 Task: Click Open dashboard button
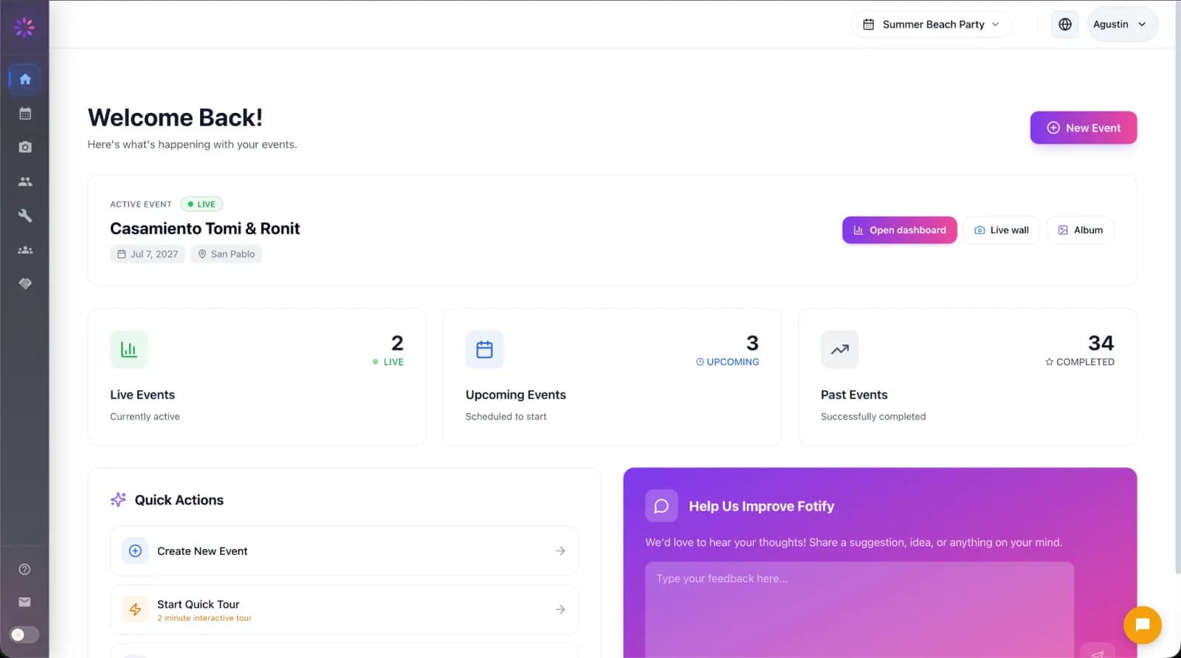[899, 230]
